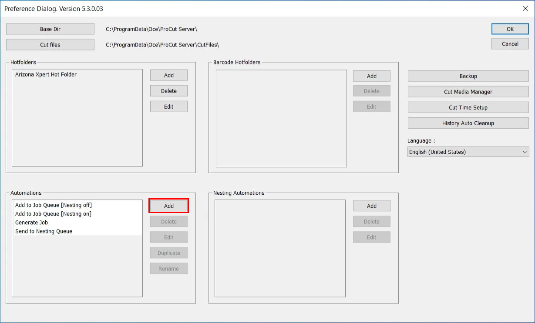Open Cut Time Setup
The image size is (535, 323).
[x=468, y=107]
